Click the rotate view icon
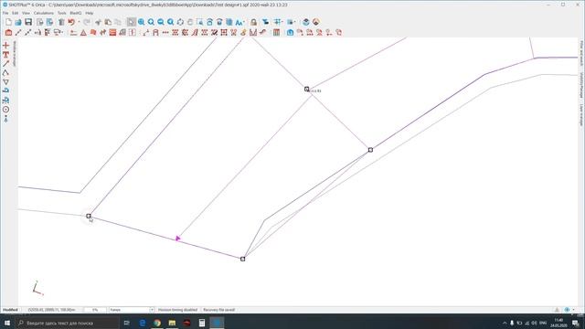The image size is (585, 329). 180,22
